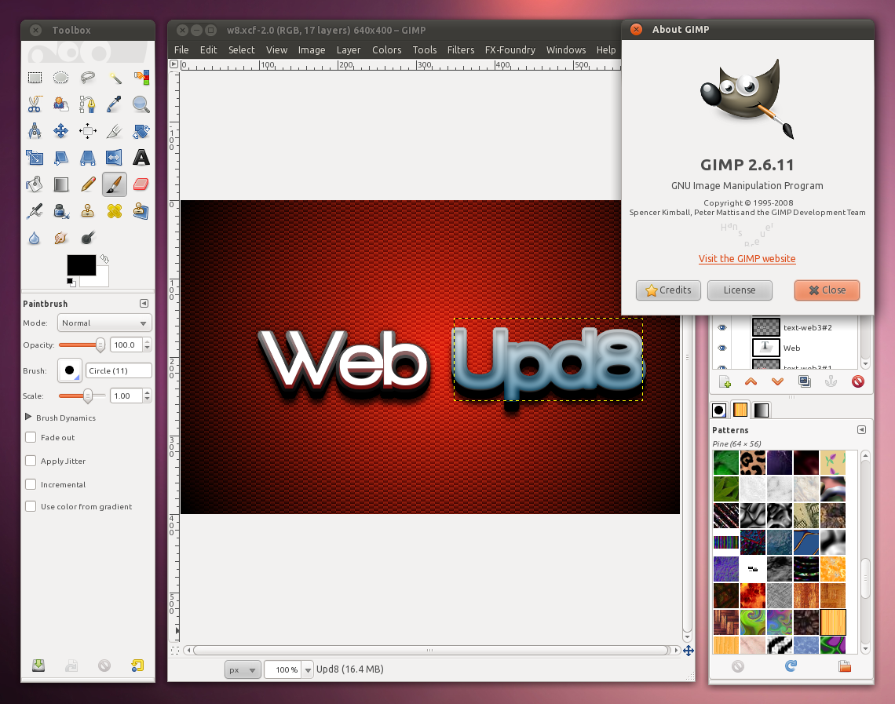Open the Filters menu

click(x=461, y=49)
